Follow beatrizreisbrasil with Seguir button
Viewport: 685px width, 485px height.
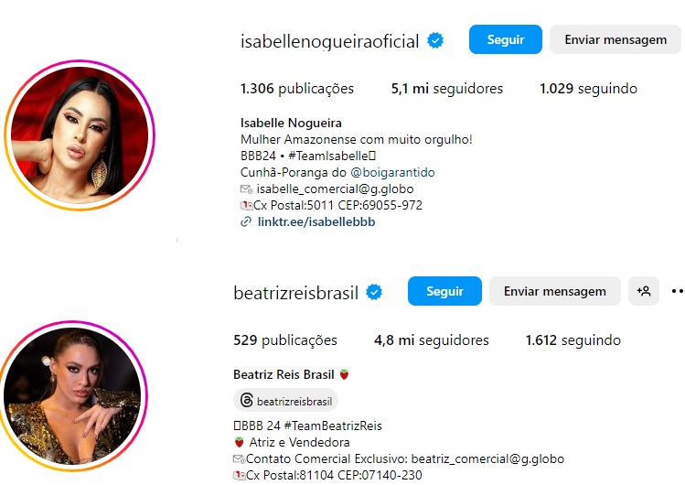(444, 291)
